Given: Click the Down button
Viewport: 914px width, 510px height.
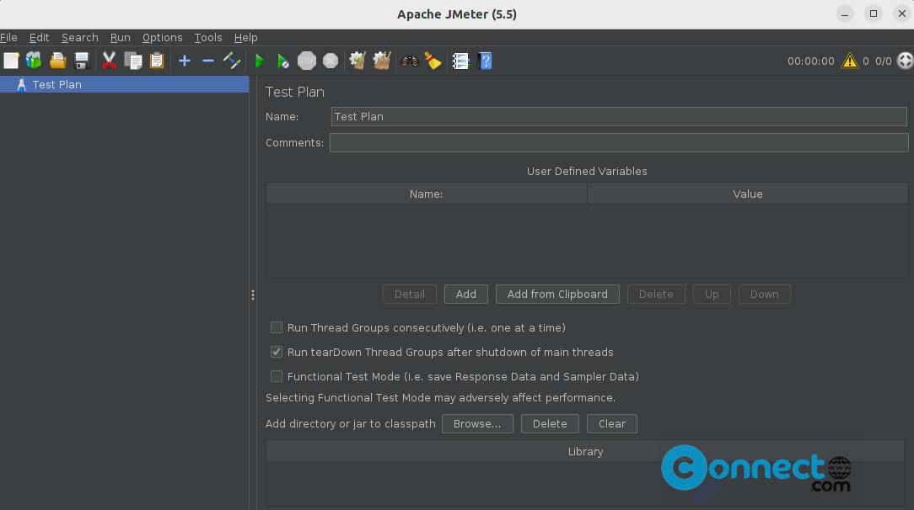Looking at the screenshot, I should 764,295.
